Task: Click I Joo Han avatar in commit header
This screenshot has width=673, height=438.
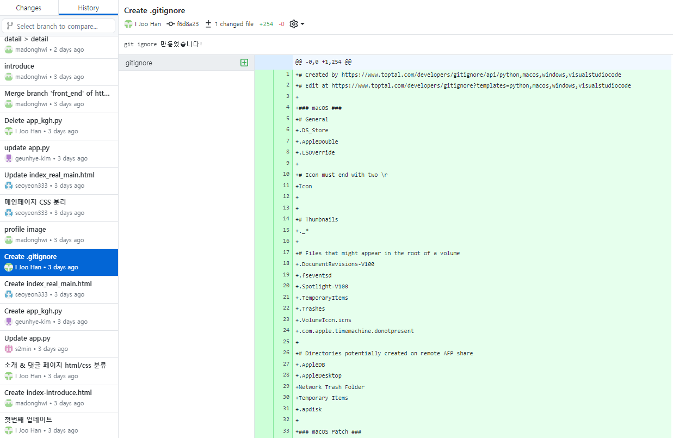Action: tap(128, 24)
